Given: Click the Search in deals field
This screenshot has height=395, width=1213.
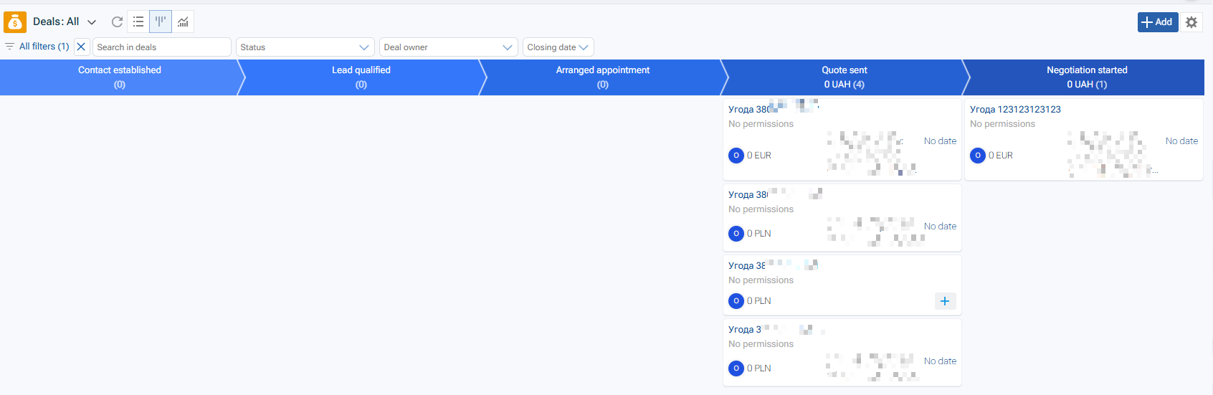Looking at the screenshot, I should pyautogui.click(x=162, y=47).
